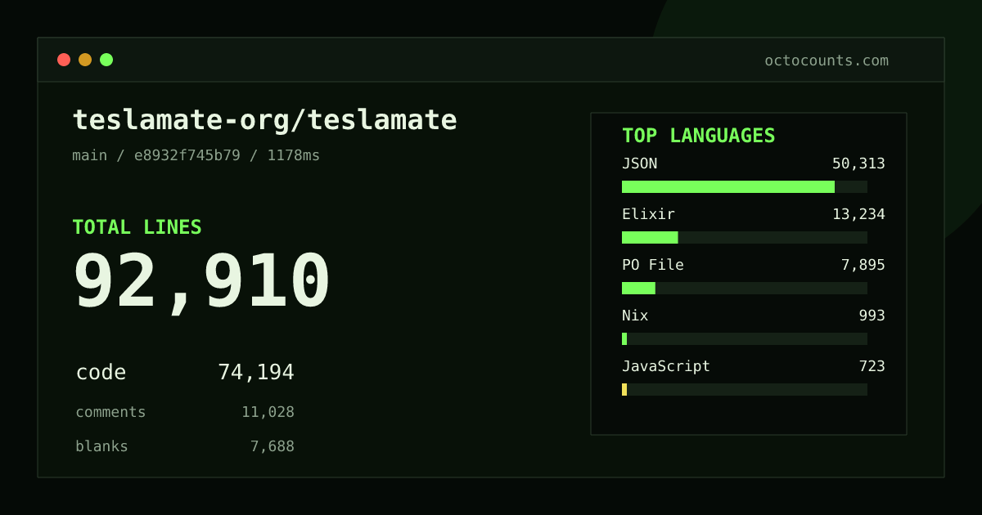Viewport: 982px width, 515px height.
Task: Click the Elixir language label
Action: pos(648,214)
